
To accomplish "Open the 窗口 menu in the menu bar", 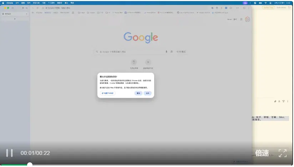I will click(66, 3).
